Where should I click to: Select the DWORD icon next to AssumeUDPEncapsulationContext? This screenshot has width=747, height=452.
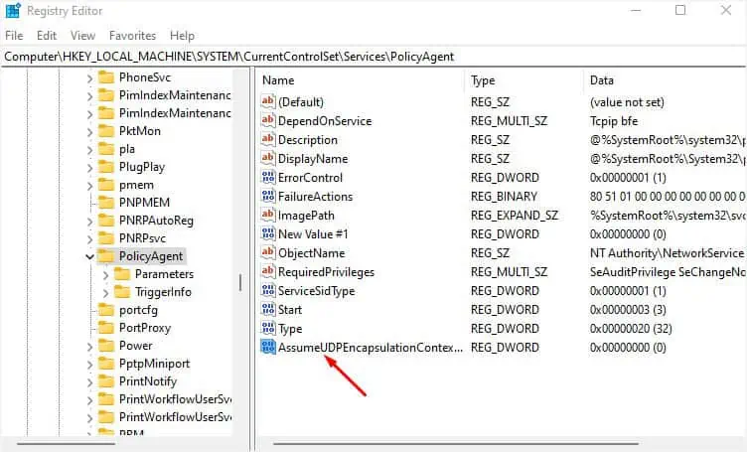click(267, 348)
